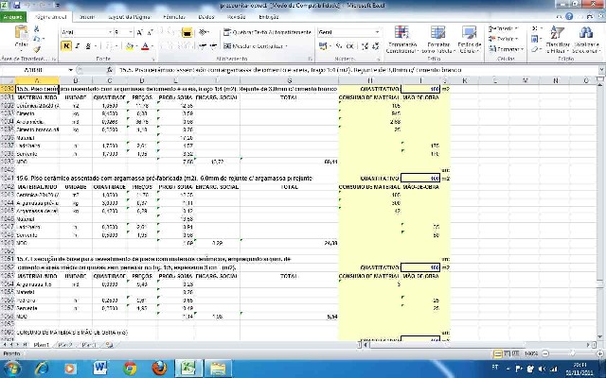Apply percent style icon
The height and width of the screenshot is (378, 606).
pyautogui.click(x=339, y=46)
